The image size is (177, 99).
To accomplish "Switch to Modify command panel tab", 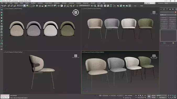I will (x=164, y=9).
